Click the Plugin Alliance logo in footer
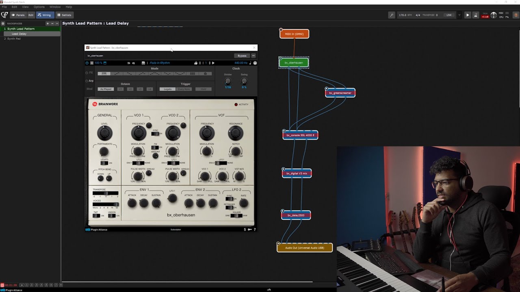 (96, 230)
